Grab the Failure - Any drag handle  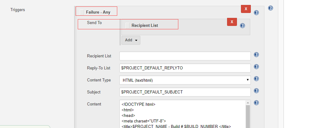click(x=82, y=12)
